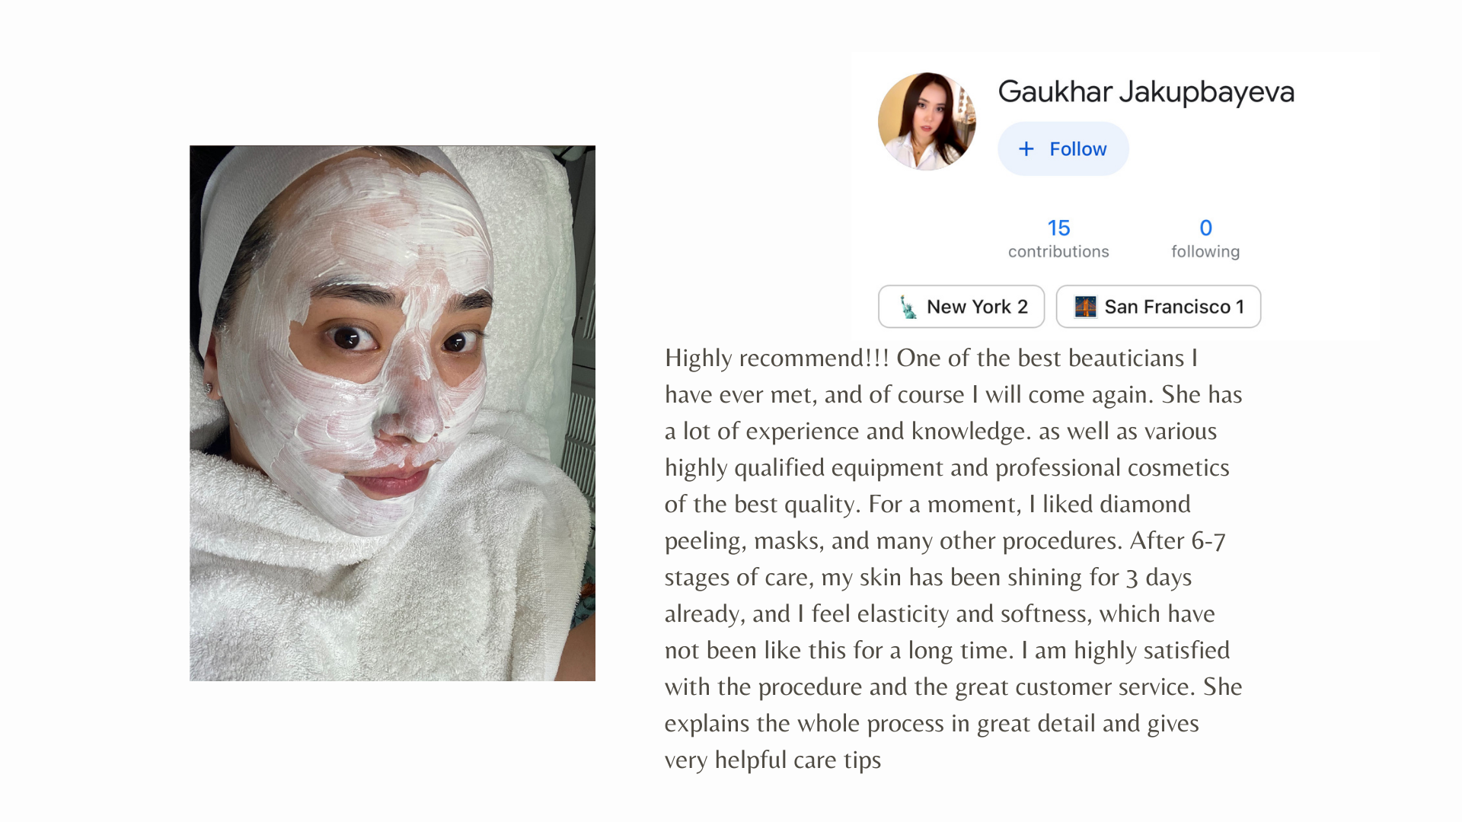Click the word contributions under 15
This screenshot has height=822, width=1462.
coord(1058,251)
